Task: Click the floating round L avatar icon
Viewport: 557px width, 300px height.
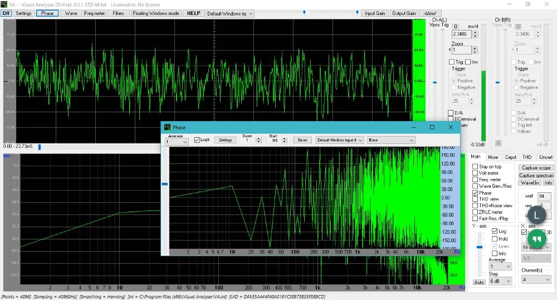Action: point(536,214)
